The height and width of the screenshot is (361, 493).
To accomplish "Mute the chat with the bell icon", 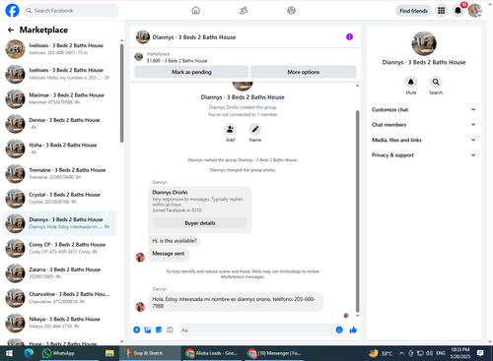I will pyautogui.click(x=411, y=82).
